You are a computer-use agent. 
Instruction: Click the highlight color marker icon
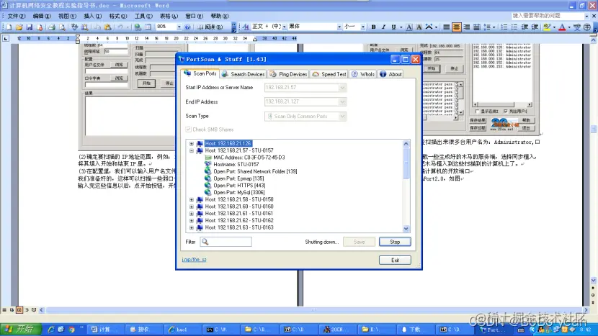point(547,27)
